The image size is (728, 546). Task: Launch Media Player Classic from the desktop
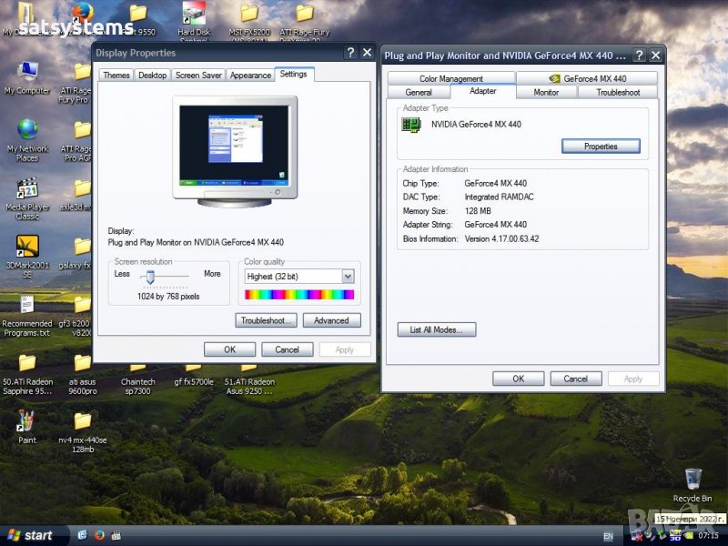27,189
